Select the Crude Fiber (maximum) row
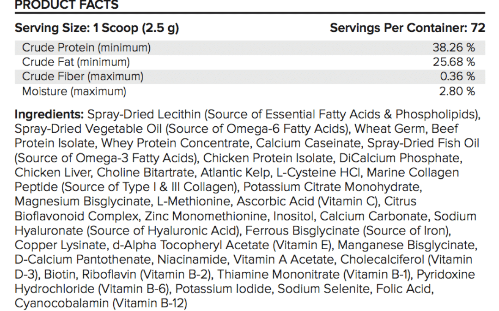 (x=250, y=77)
